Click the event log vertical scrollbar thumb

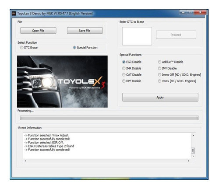[x=193, y=150]
